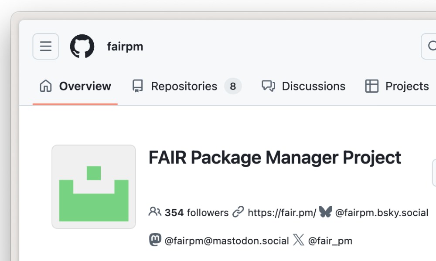Click the followers people icon
Image resolution: width=436 pixels, height=261 pixels.
point(154,212)
